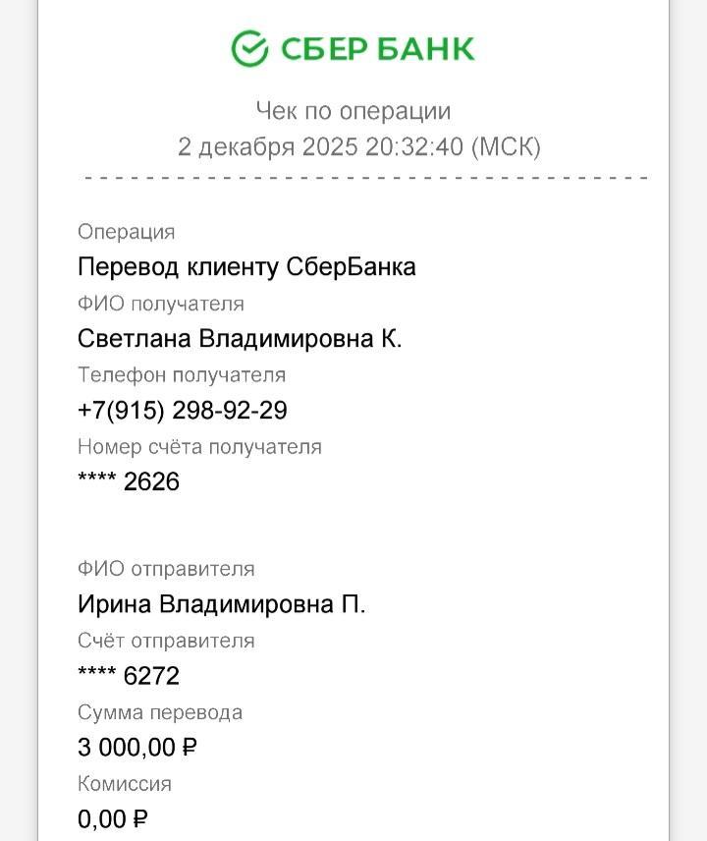Click the ФИО получателя label
707x841 pixels.
point(161,304)
